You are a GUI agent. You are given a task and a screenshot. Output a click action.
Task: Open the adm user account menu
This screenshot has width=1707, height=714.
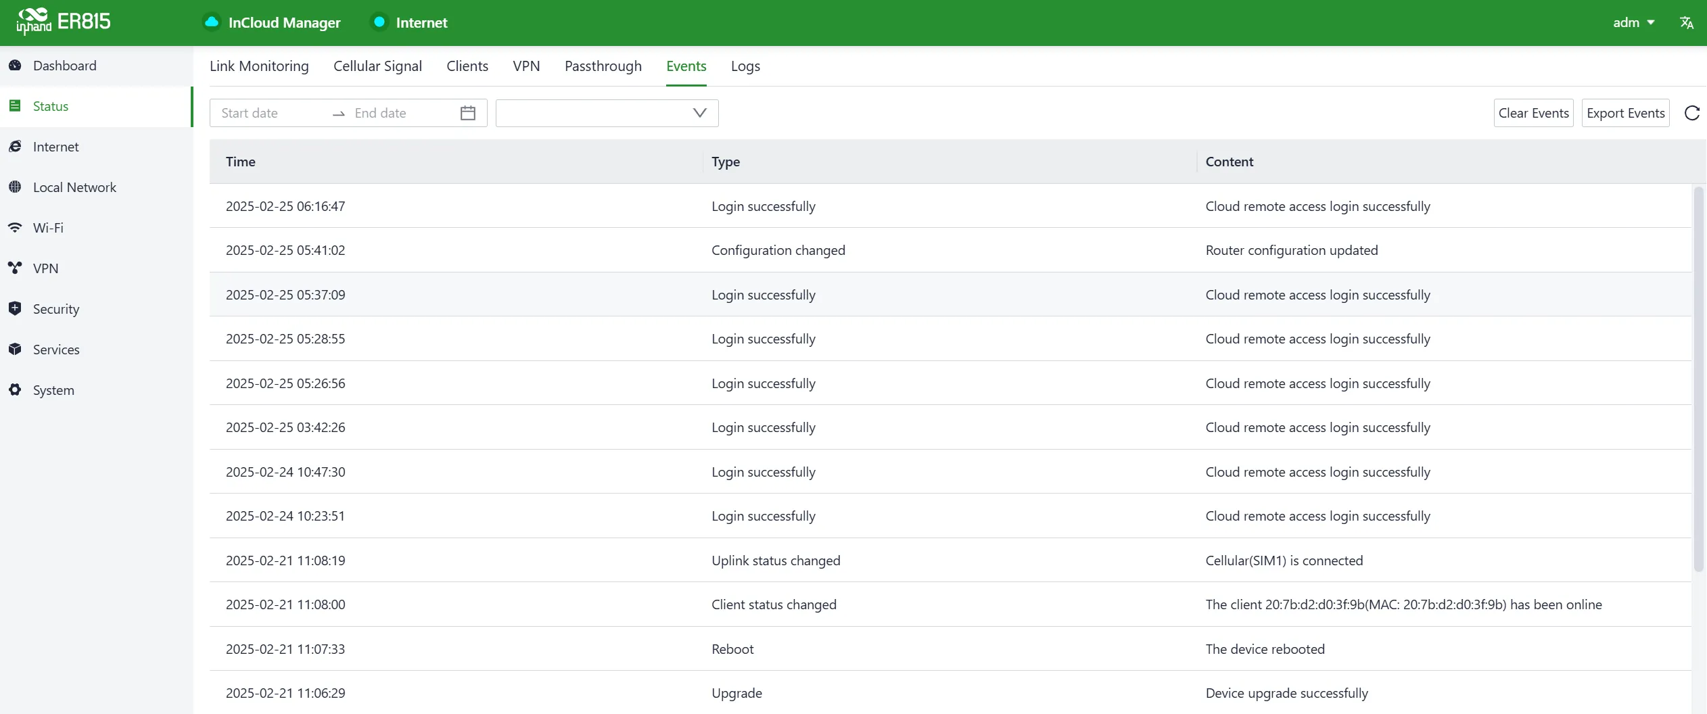1633,22
